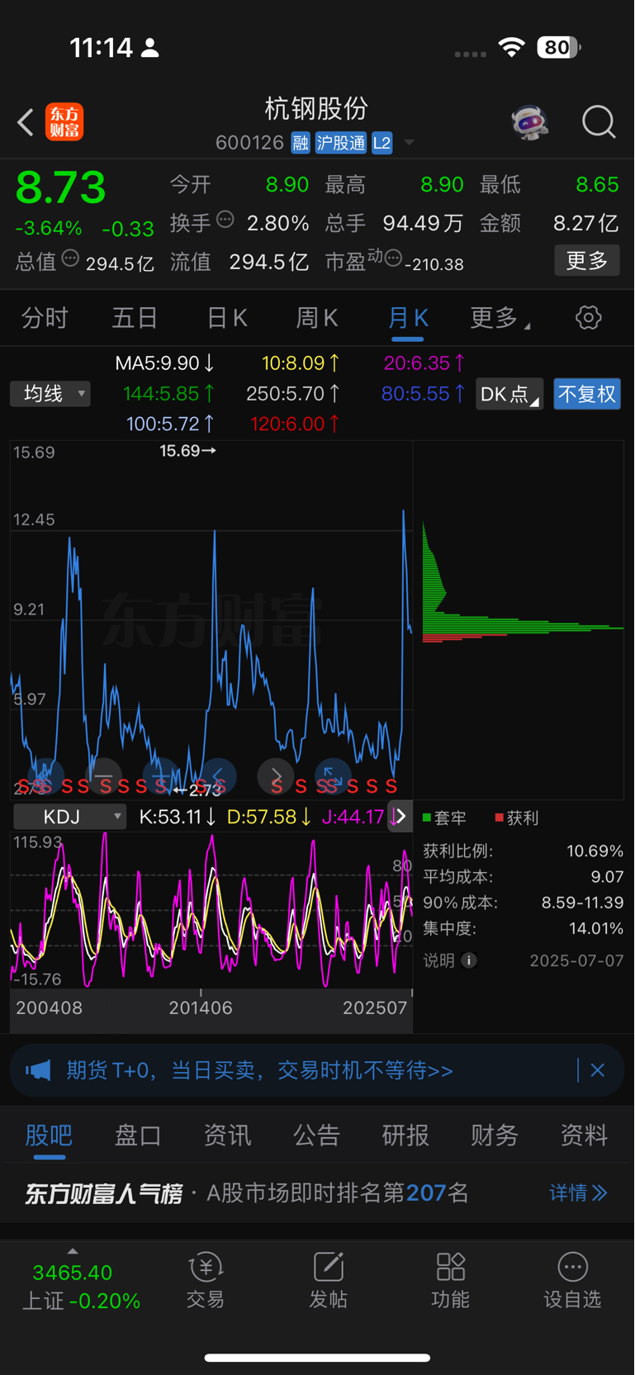Switch to 五日 chart tab
The image size is (635, 1375).
(x=135, y=318)
